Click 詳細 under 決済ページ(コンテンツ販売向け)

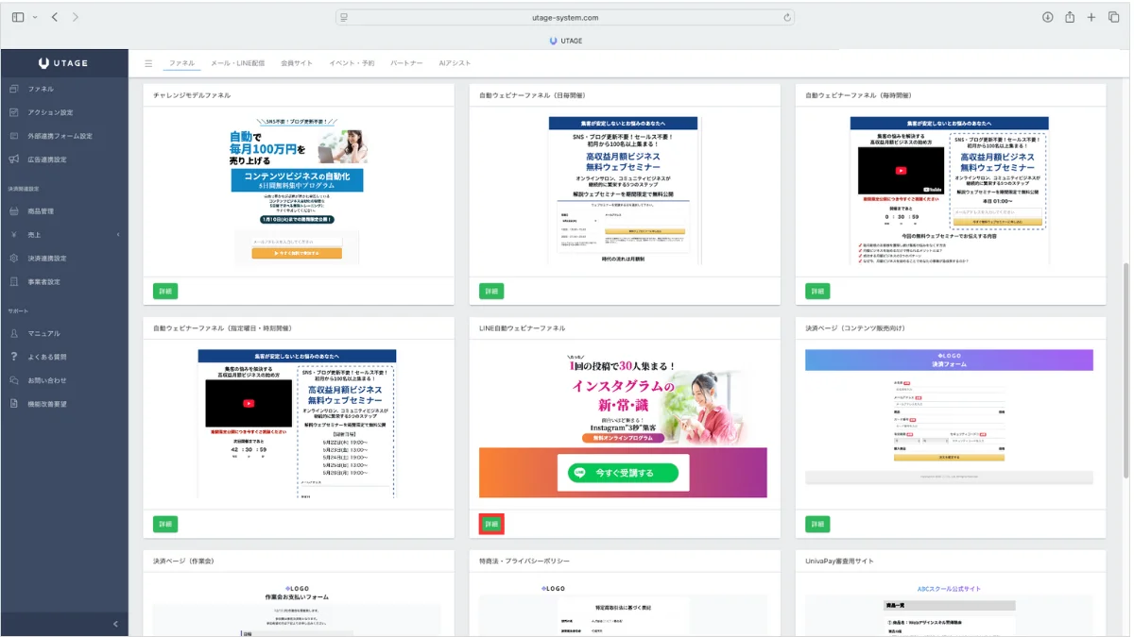(x=817, y=524)
